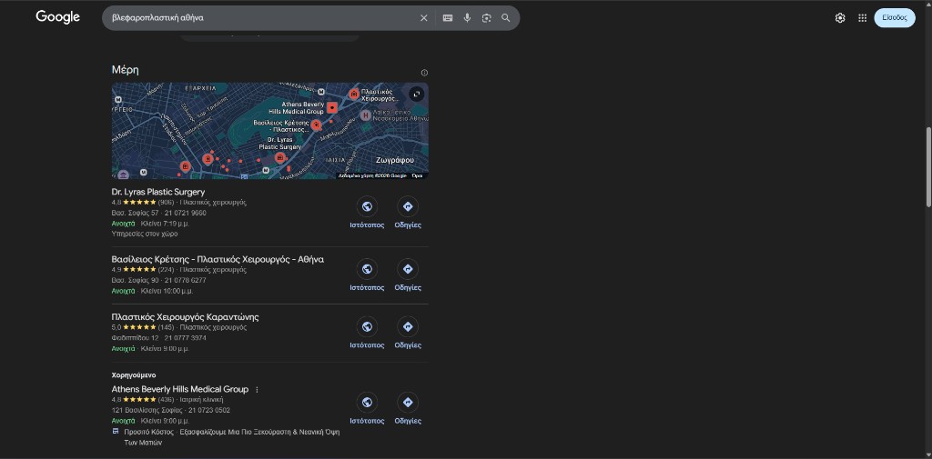Click the Athens Beverly Hills map pin

[332, 107]
